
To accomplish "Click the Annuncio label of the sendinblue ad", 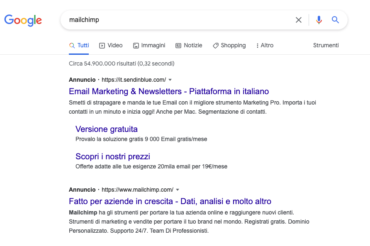I will [x=82, y=80].
